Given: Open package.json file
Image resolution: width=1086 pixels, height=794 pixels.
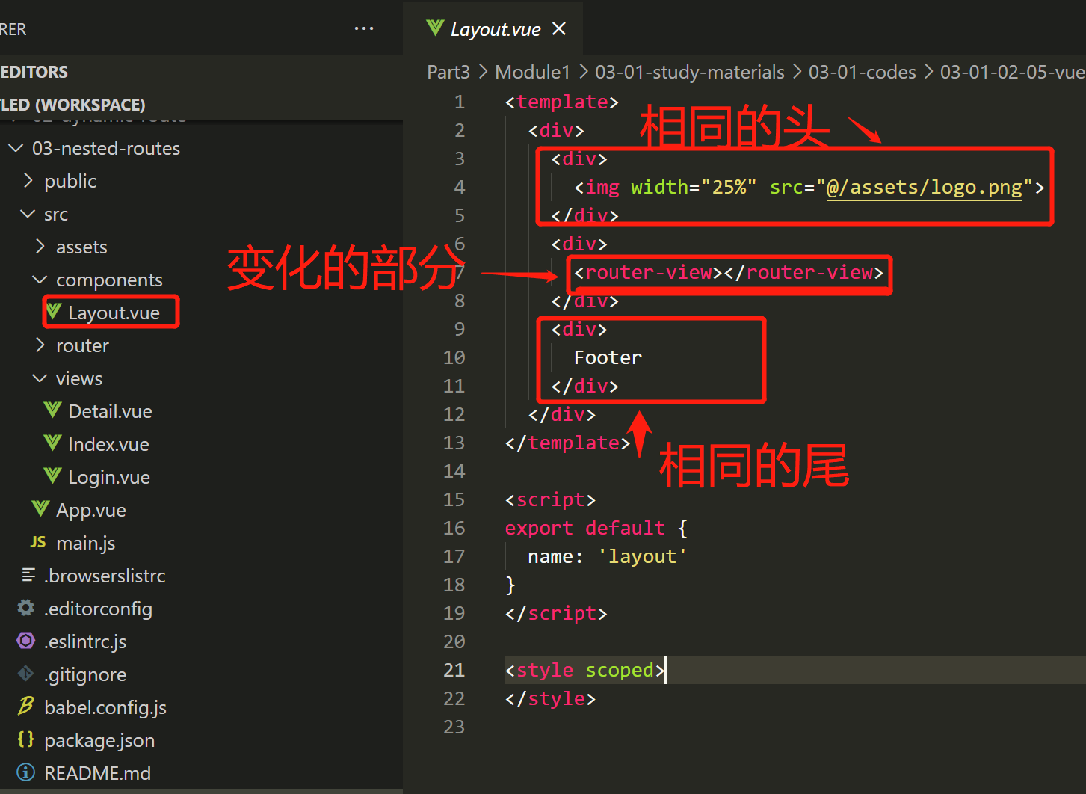Looking at the screenshot, I should (99, 740).
